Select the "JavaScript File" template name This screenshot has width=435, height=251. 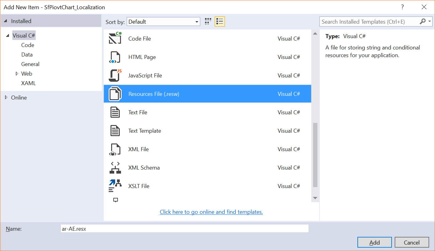(x=145, y=75)
